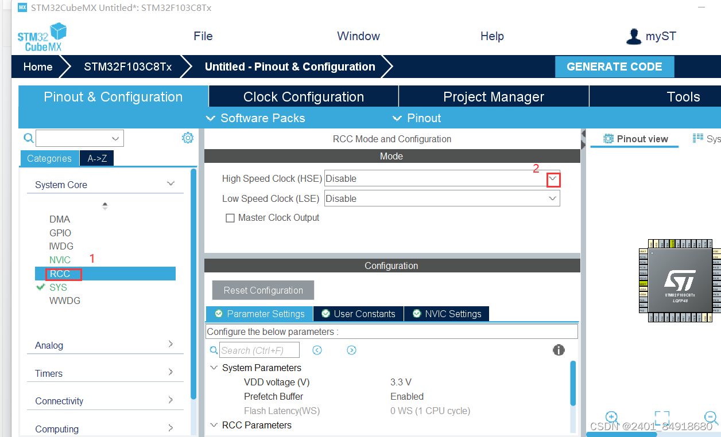Click the parameter list vertical scrollbar
This screenshot has height=437, width=721.
click(x=573, y=383)
